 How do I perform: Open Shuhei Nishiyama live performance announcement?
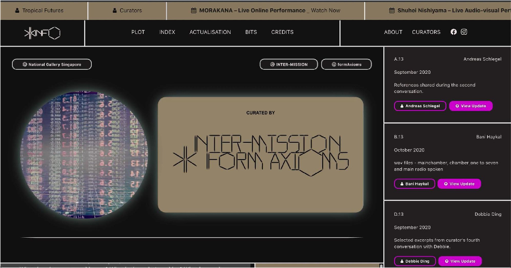(450, 10)
